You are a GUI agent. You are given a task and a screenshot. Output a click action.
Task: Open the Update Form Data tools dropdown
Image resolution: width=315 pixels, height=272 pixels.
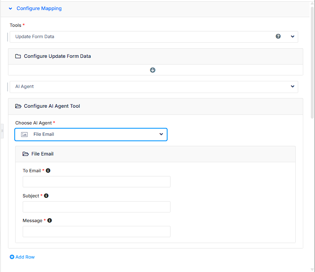coord(293,36)
